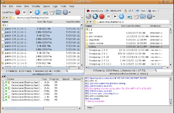
Task: Open the Security menu
Action: [x=36, y=6]
